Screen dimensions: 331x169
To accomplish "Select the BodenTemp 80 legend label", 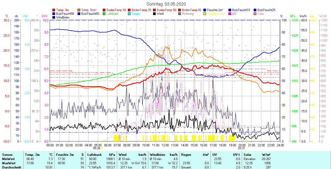I will pyautogui.click(x=192, y=10).
